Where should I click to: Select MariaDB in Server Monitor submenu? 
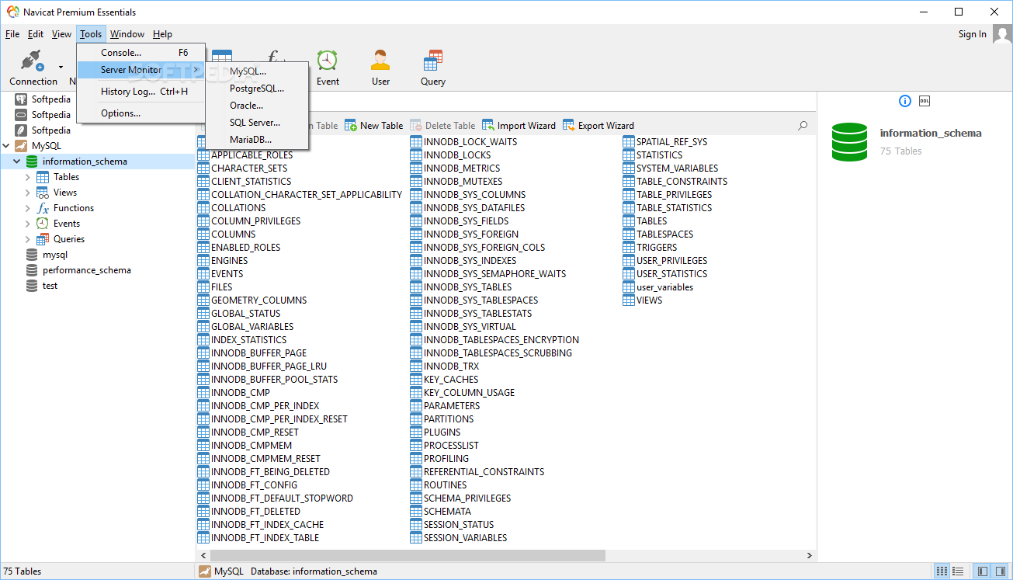(257, 140)
